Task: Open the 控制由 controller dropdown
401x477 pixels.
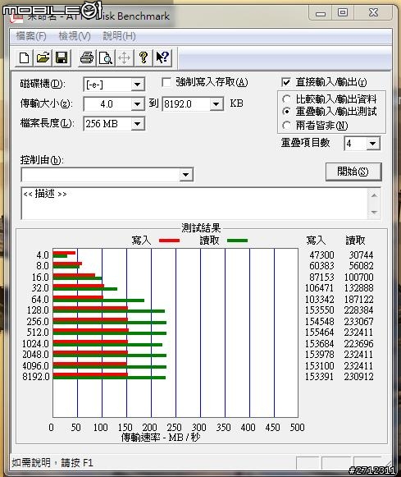Action: [x=185, y=175]
